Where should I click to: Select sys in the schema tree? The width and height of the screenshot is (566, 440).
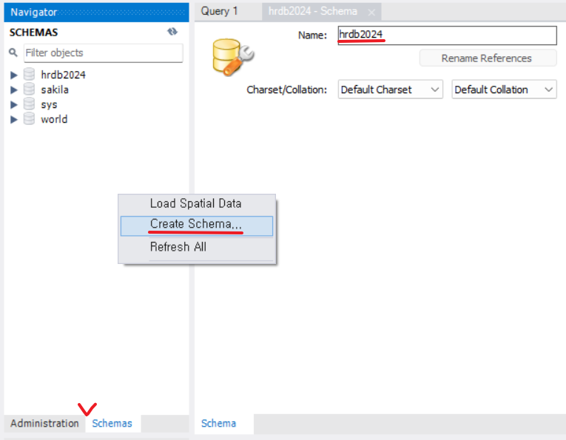pos(49,104)
